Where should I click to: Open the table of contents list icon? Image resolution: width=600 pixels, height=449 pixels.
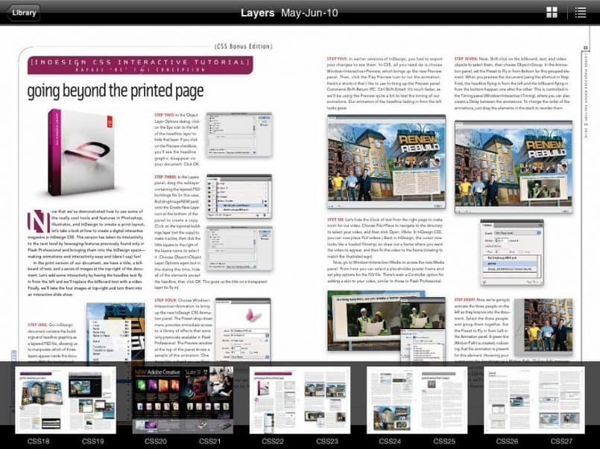tap(581, 13)
